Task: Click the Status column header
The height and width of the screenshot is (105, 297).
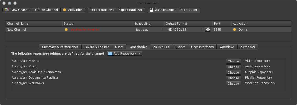Action: [x=97, y=23]
